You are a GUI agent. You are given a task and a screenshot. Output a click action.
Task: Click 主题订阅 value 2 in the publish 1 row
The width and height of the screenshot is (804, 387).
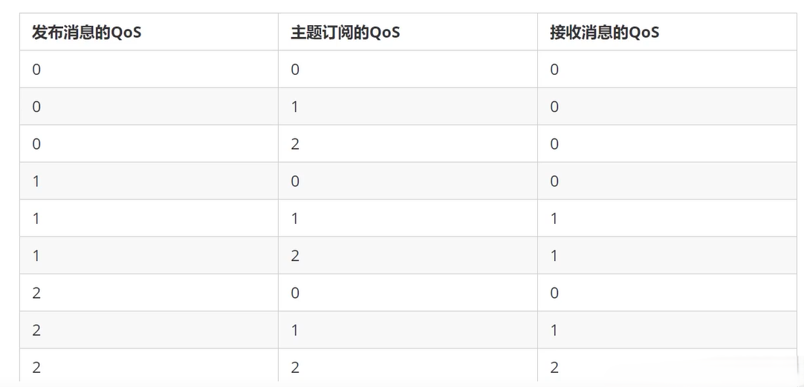pyautogui.click(x=408, y=256)
